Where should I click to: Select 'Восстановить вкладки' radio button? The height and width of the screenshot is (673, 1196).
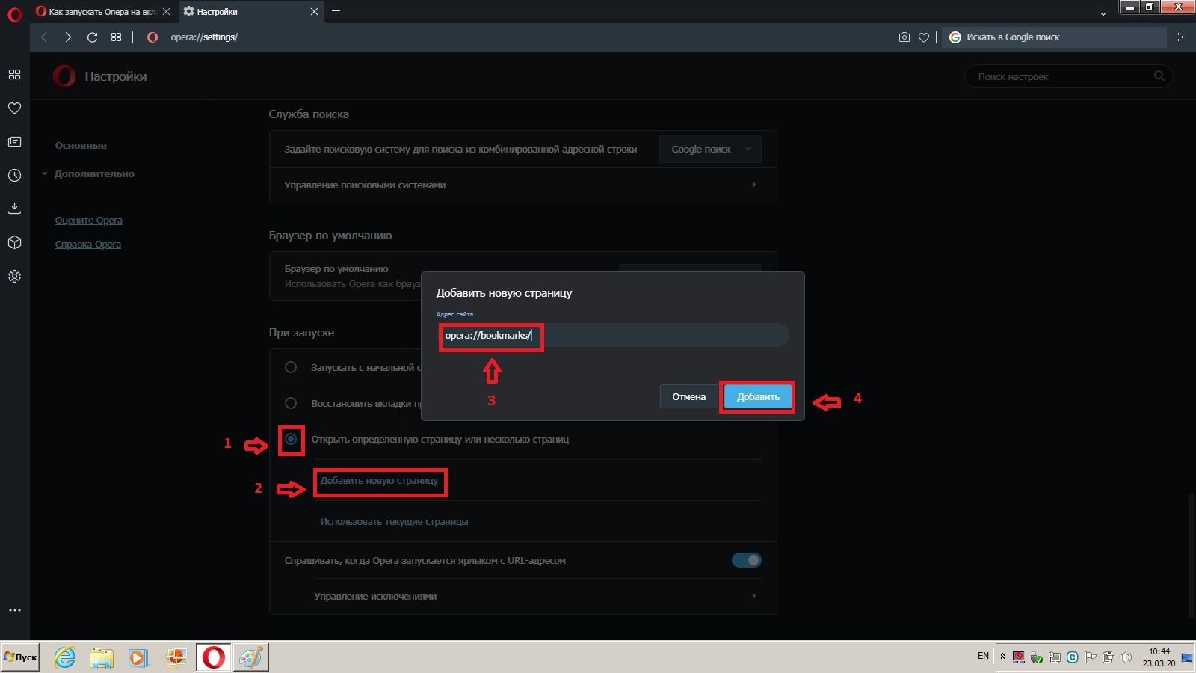tap(291, 403)
